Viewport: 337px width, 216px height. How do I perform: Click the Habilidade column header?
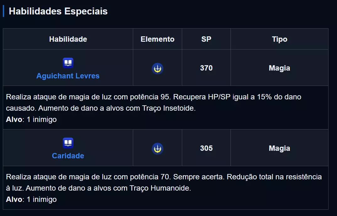(68, 39)
